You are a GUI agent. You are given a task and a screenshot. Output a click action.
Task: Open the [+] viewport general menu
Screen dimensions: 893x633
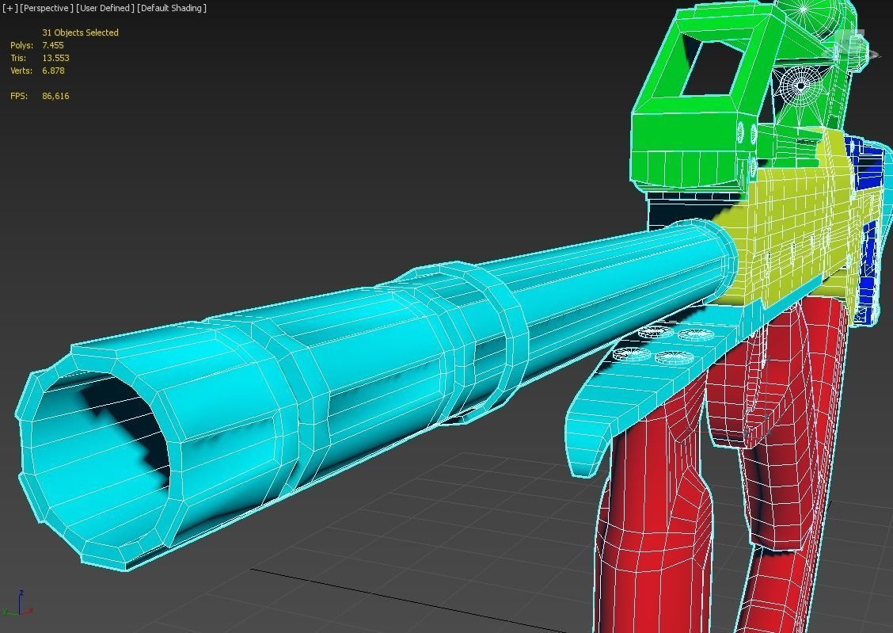coord(9,8)
